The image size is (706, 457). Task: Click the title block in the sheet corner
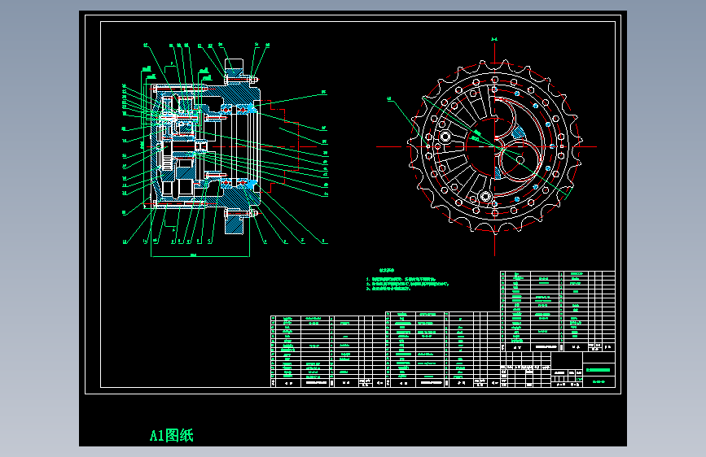click(x=558, y=369)
